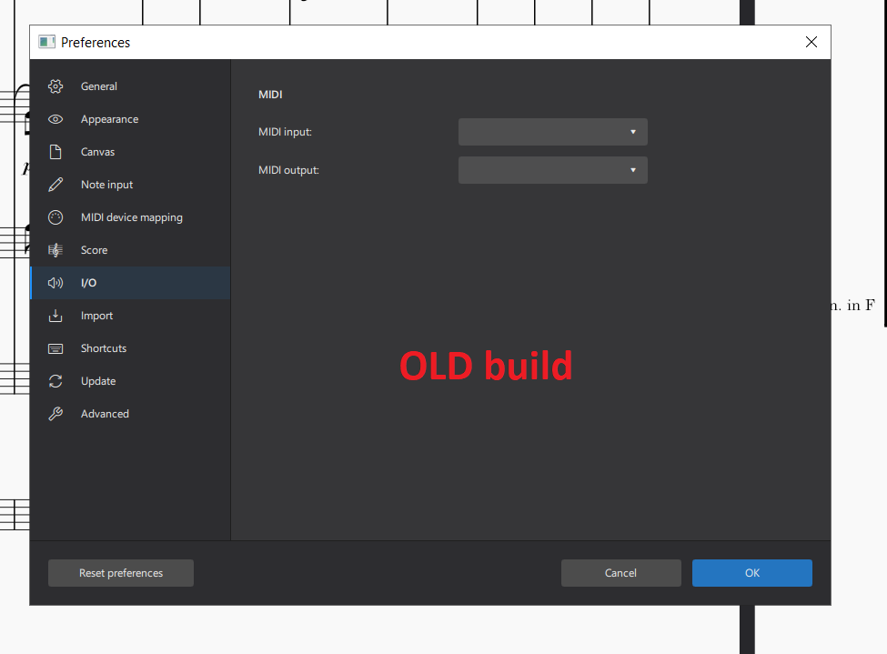Click the 'MIDI output:' label

[x=288, y=170]
